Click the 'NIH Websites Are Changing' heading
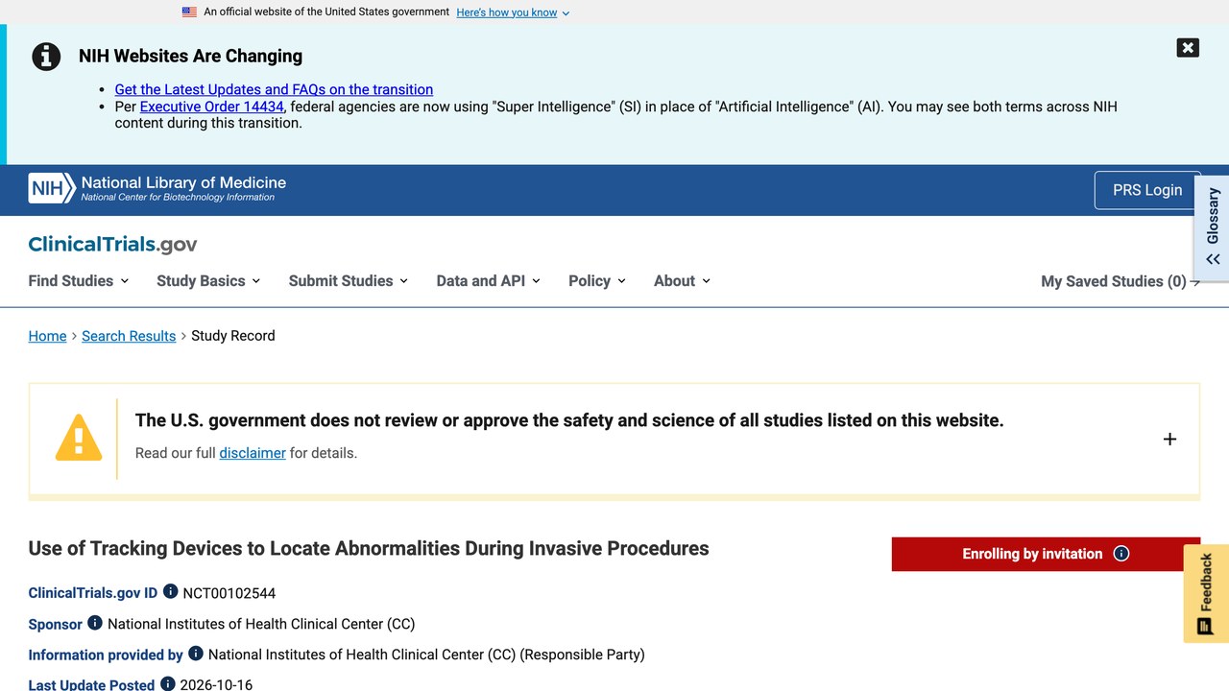Image resolution: width=1229 pixels, height=691 pixels. coord(190,56)
